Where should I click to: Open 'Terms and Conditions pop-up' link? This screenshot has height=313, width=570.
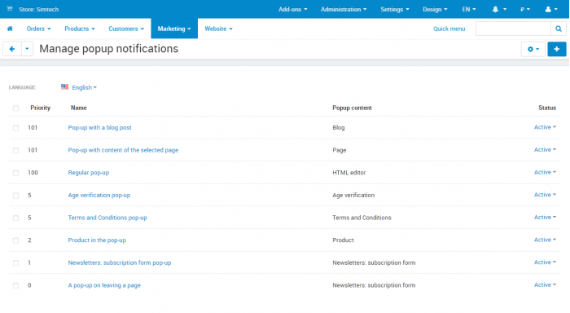[x=107, y=218]
